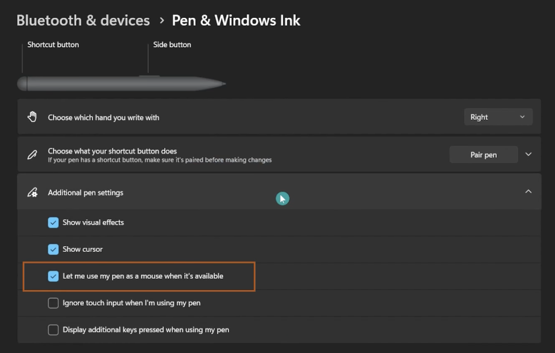This screenshot has width=555, height=353.
Task: Select the Pen & Windows Ink breadcrumb title
Action: (236, 20)
